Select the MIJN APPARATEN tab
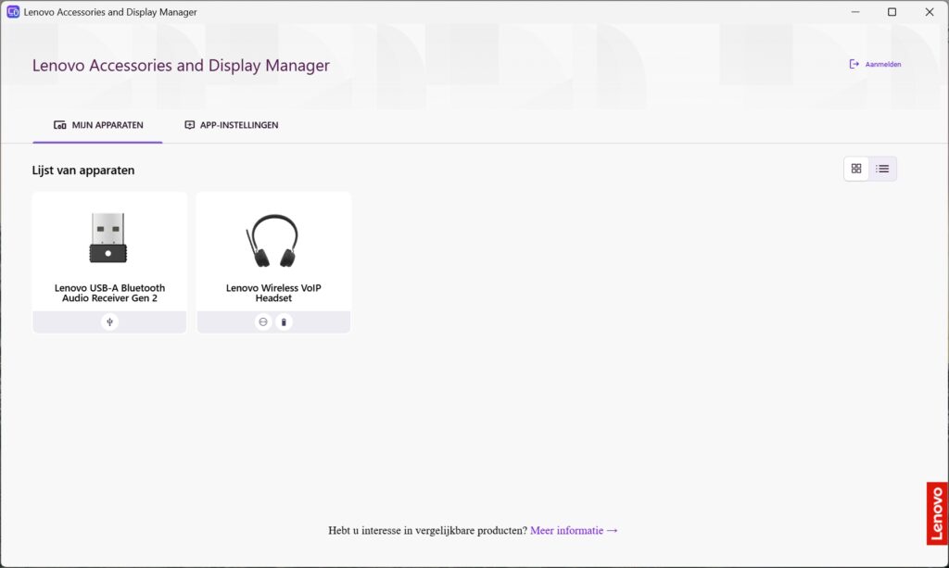 (98, 125)
